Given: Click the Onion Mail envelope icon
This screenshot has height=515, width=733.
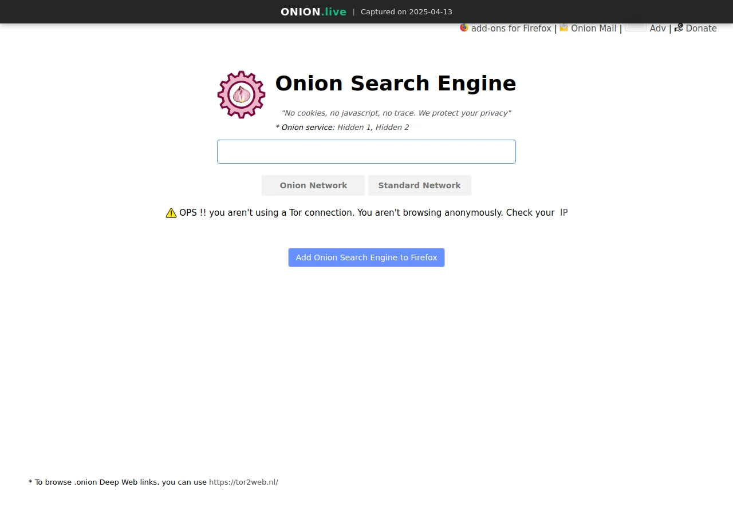Looking at the screenshot, I should click(x=564, y=27).
